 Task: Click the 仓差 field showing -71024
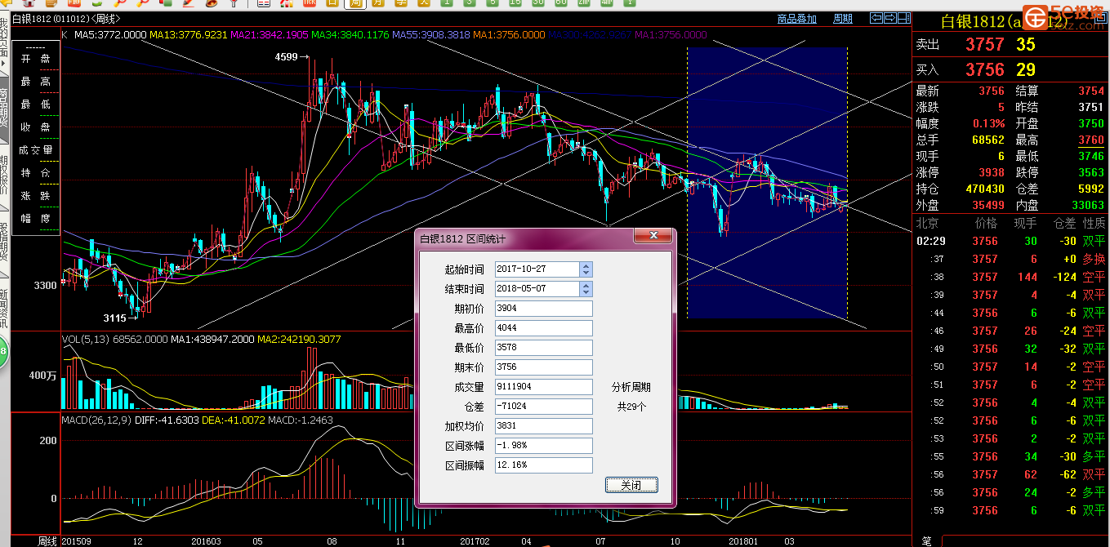543,406
